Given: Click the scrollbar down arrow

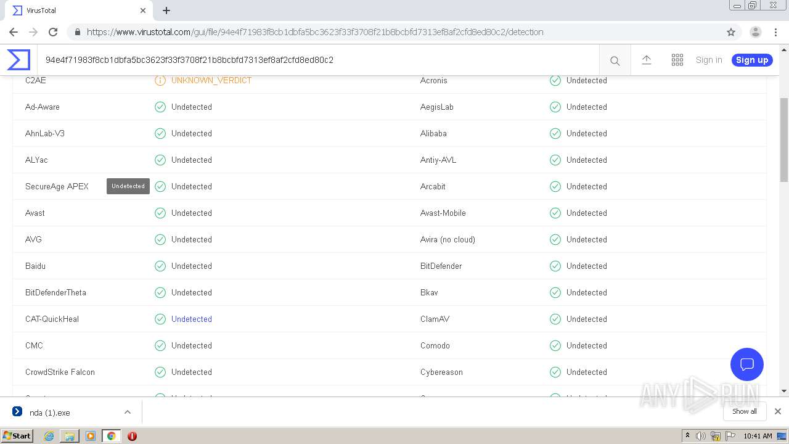Looking at the screenshot, I should tap(783, 391).
